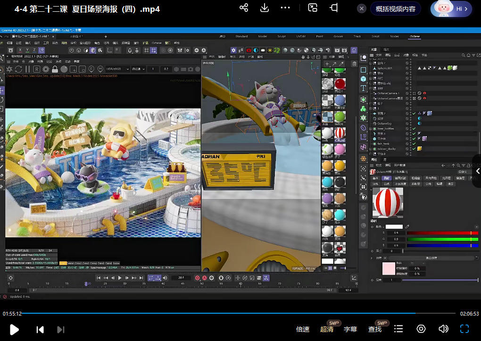Image resolution: width=481 pixels, height=341 pixels.
Task: Open the HDR/sRGB dropdown in Live Viewer
Action: coord(118,69)
